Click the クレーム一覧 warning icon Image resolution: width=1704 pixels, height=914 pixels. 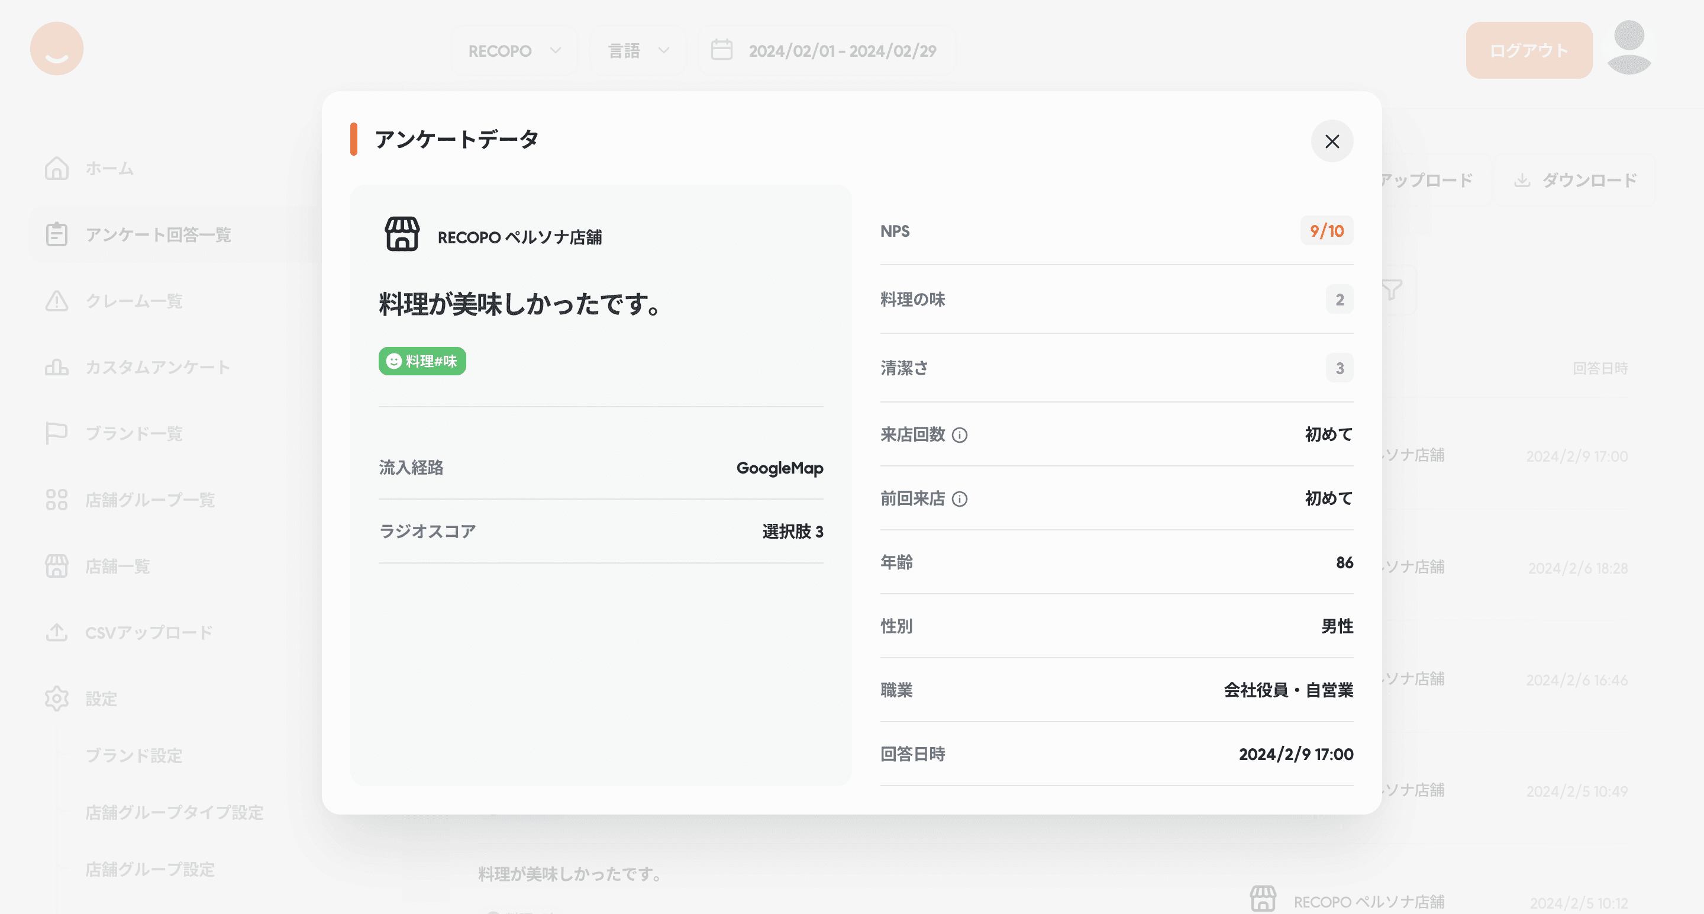[x=57, y=301]
